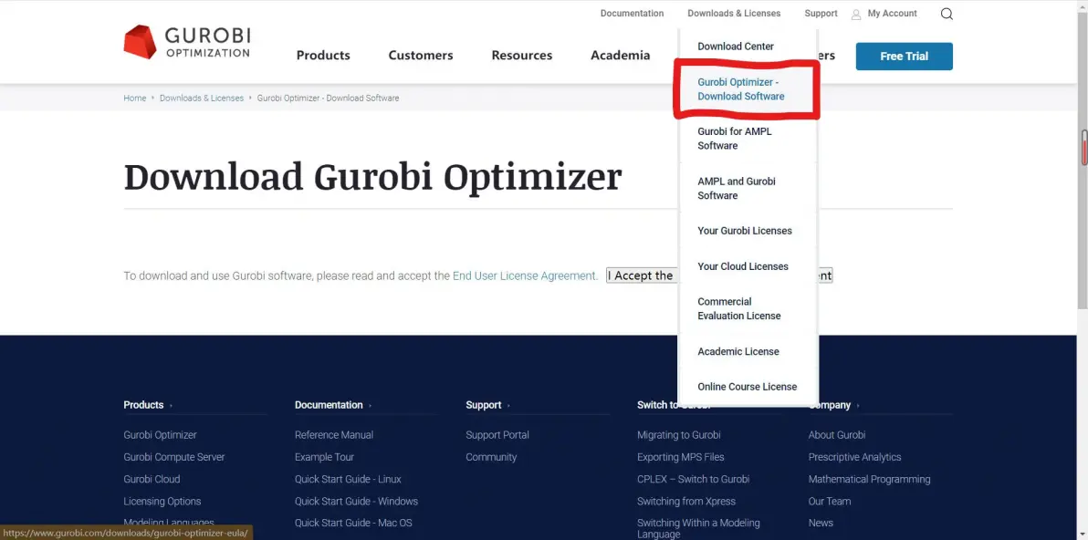Go to Home breadcrumb
The width and height of the screenshot is (1088, 540).
(134, 99)
